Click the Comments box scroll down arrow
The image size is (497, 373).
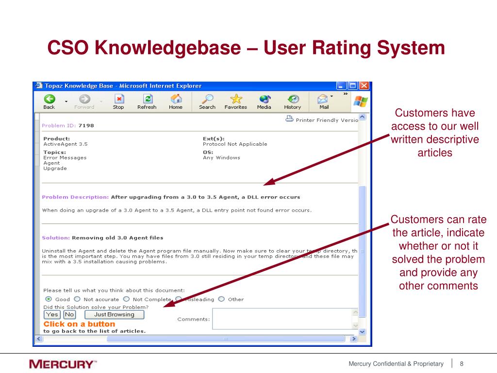point(356,325)
